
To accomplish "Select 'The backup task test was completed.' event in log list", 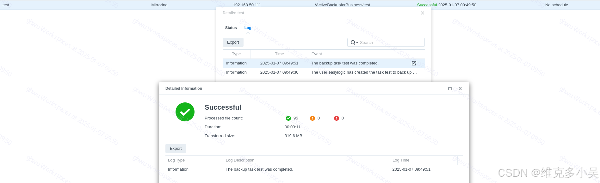I will (345, 63).
